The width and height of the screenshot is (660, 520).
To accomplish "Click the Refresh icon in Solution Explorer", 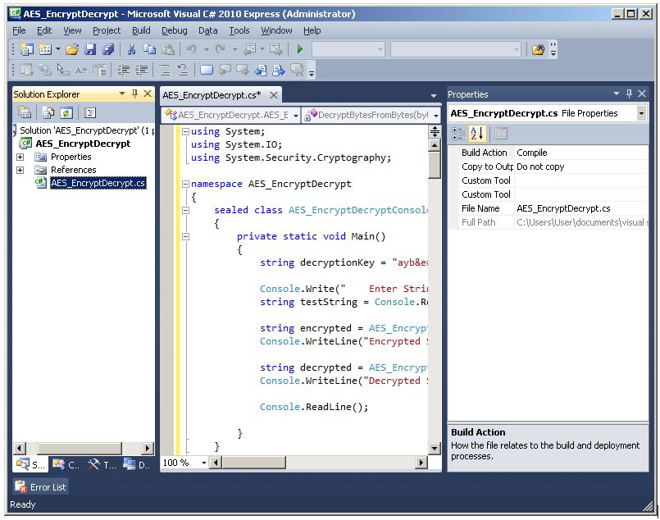I will pos(66,113).
